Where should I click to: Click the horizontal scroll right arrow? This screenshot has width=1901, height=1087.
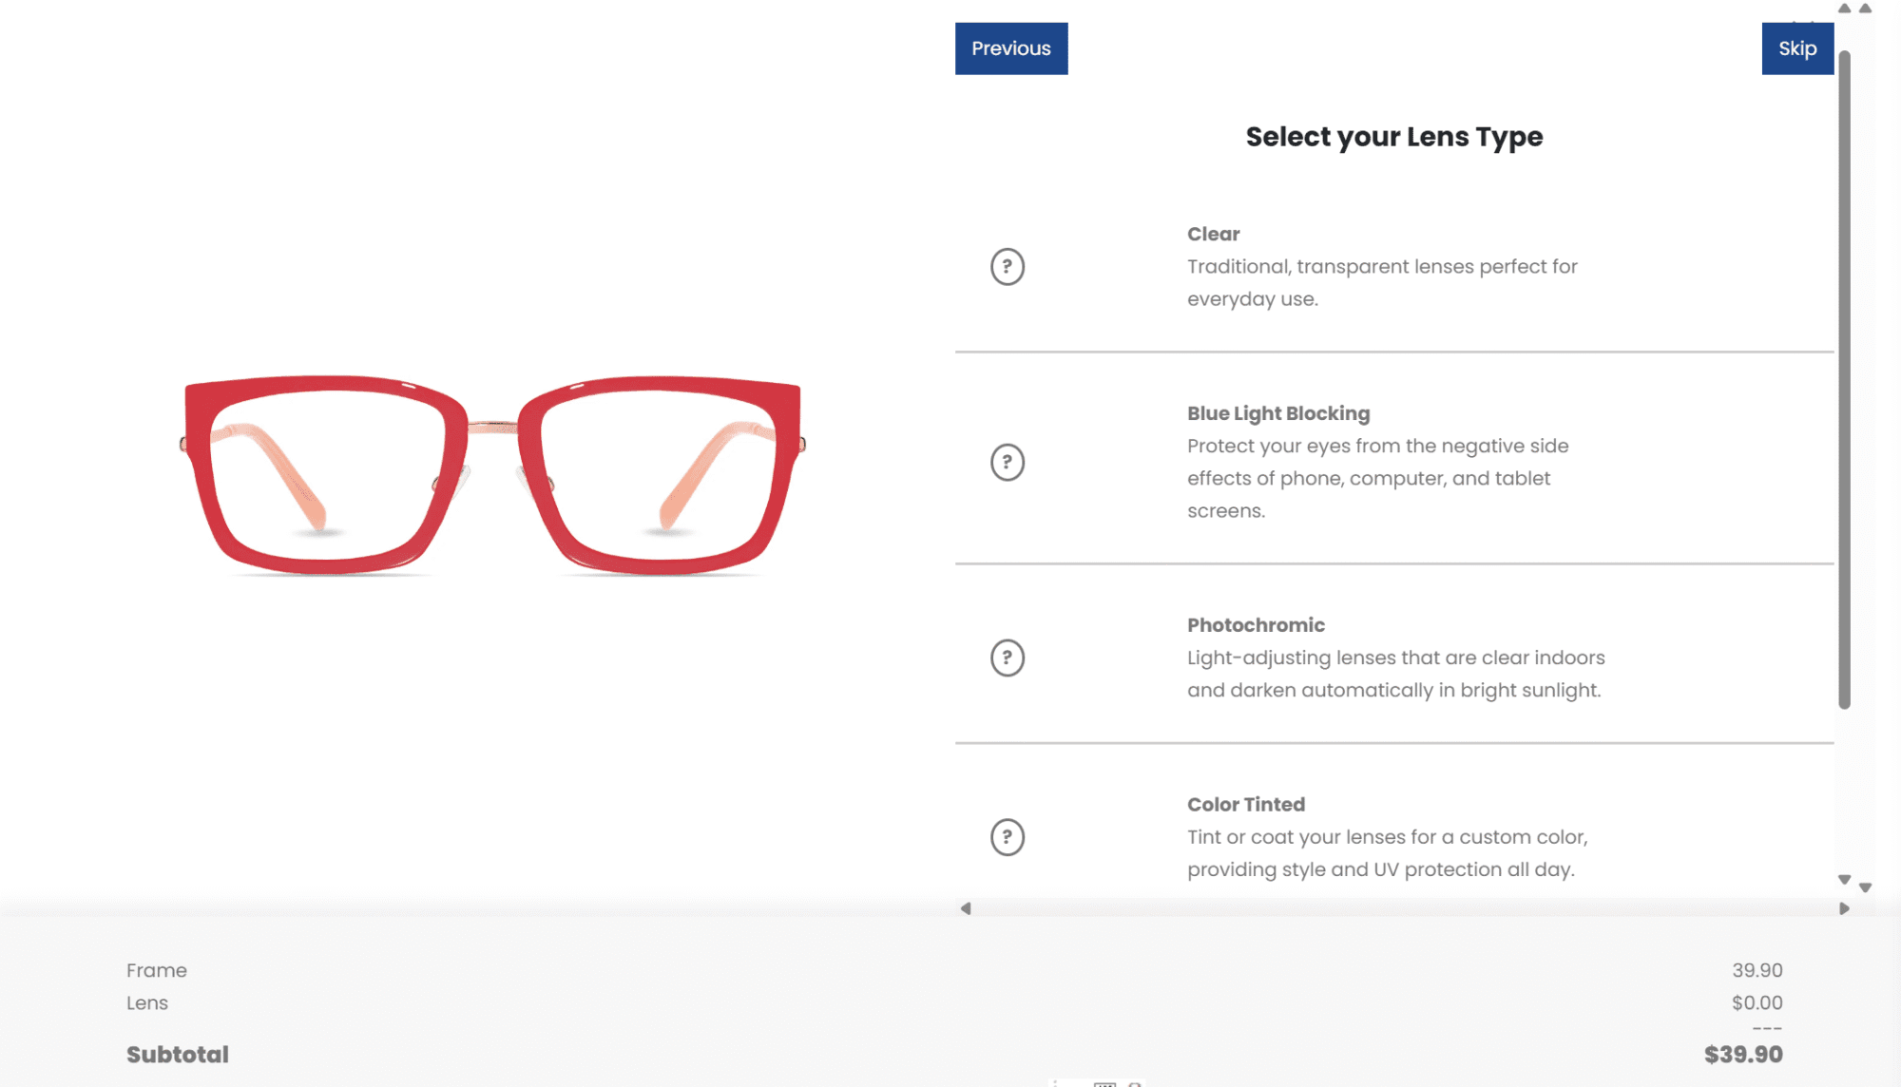coord(1844,908)
